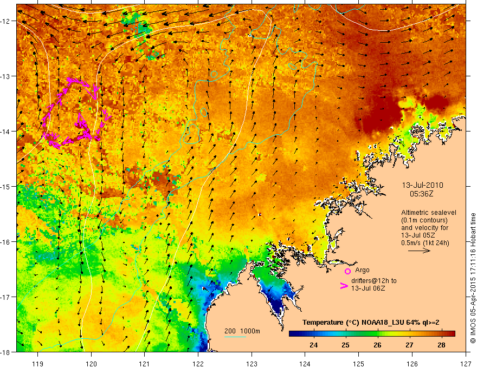Click the longitude axis label 125
The image size is (477, 368).
coord(359,364)
